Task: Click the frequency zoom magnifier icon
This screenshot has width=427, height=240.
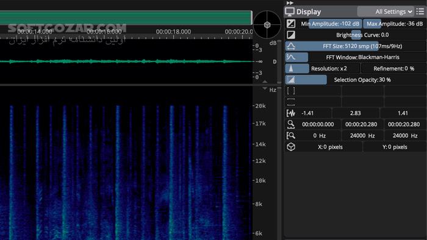Action: [x=291, y=136]
